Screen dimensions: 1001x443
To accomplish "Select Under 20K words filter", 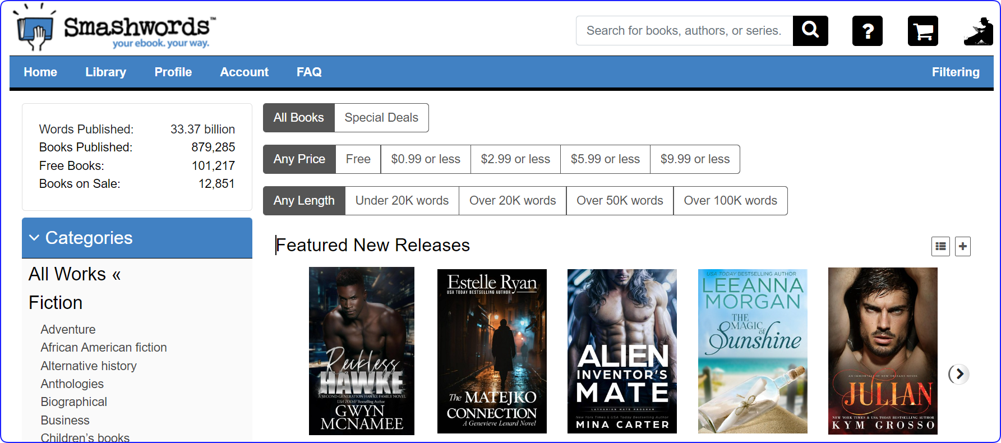I will tap(402, 201).
